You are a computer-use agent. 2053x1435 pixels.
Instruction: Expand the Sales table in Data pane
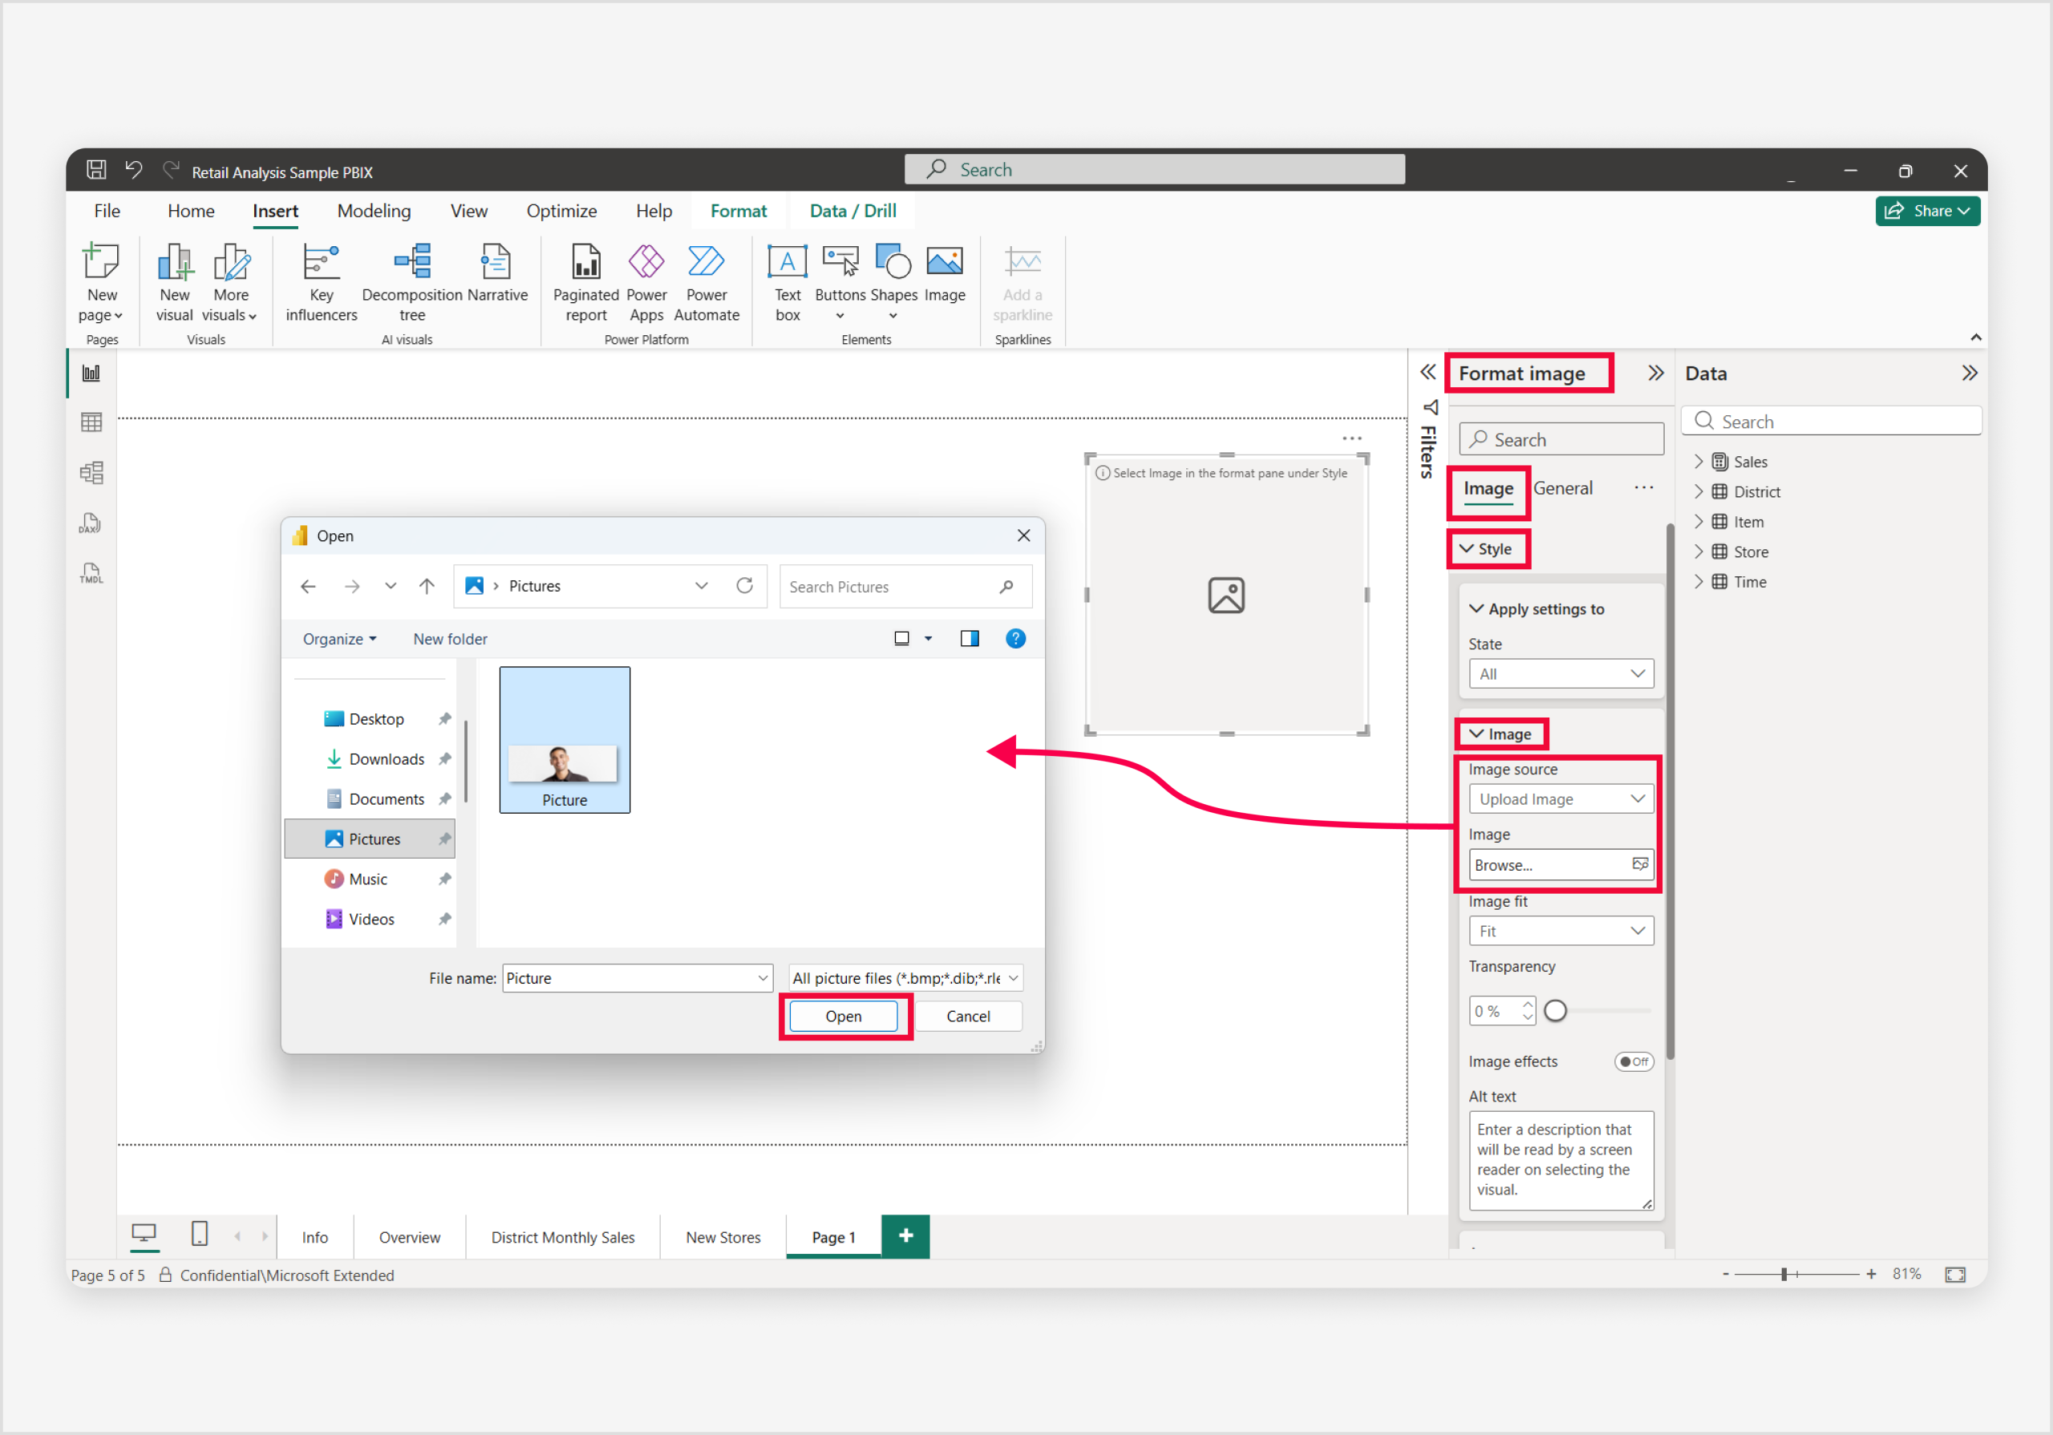(1699, 463)
